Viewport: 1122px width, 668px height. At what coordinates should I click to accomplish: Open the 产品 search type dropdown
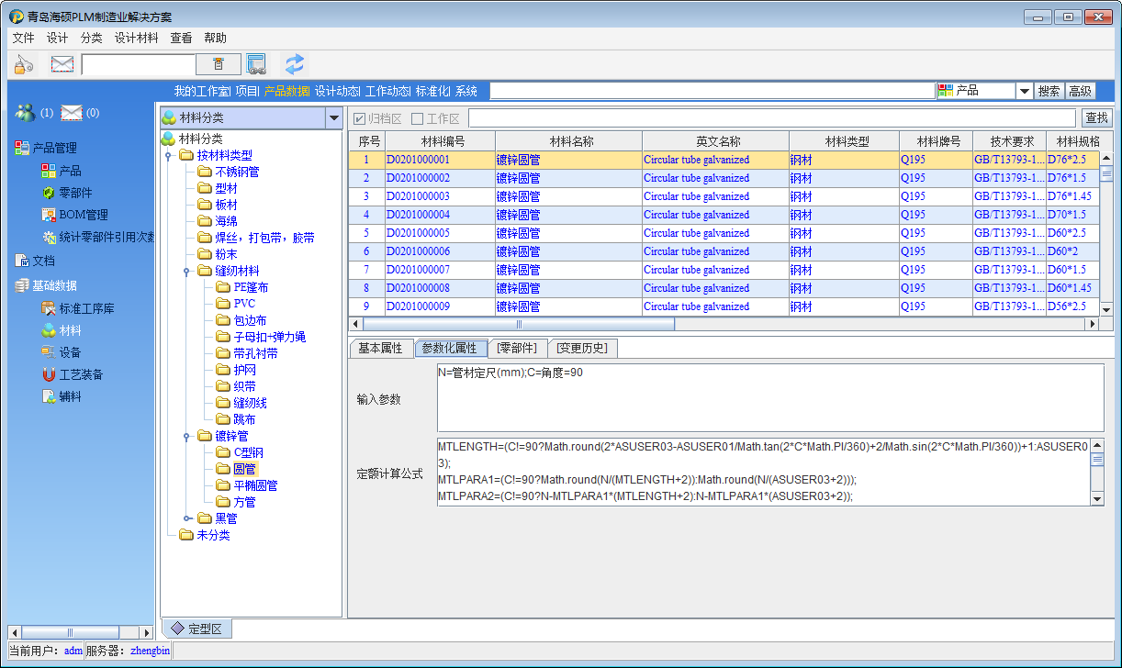click(x=1024, y=91)
